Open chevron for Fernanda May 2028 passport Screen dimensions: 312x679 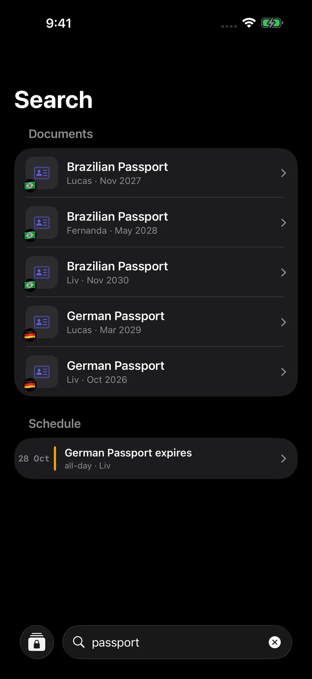coord(283,222)
